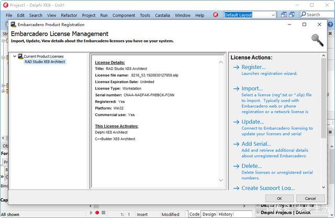Open the Window menu

coord(183,15)
